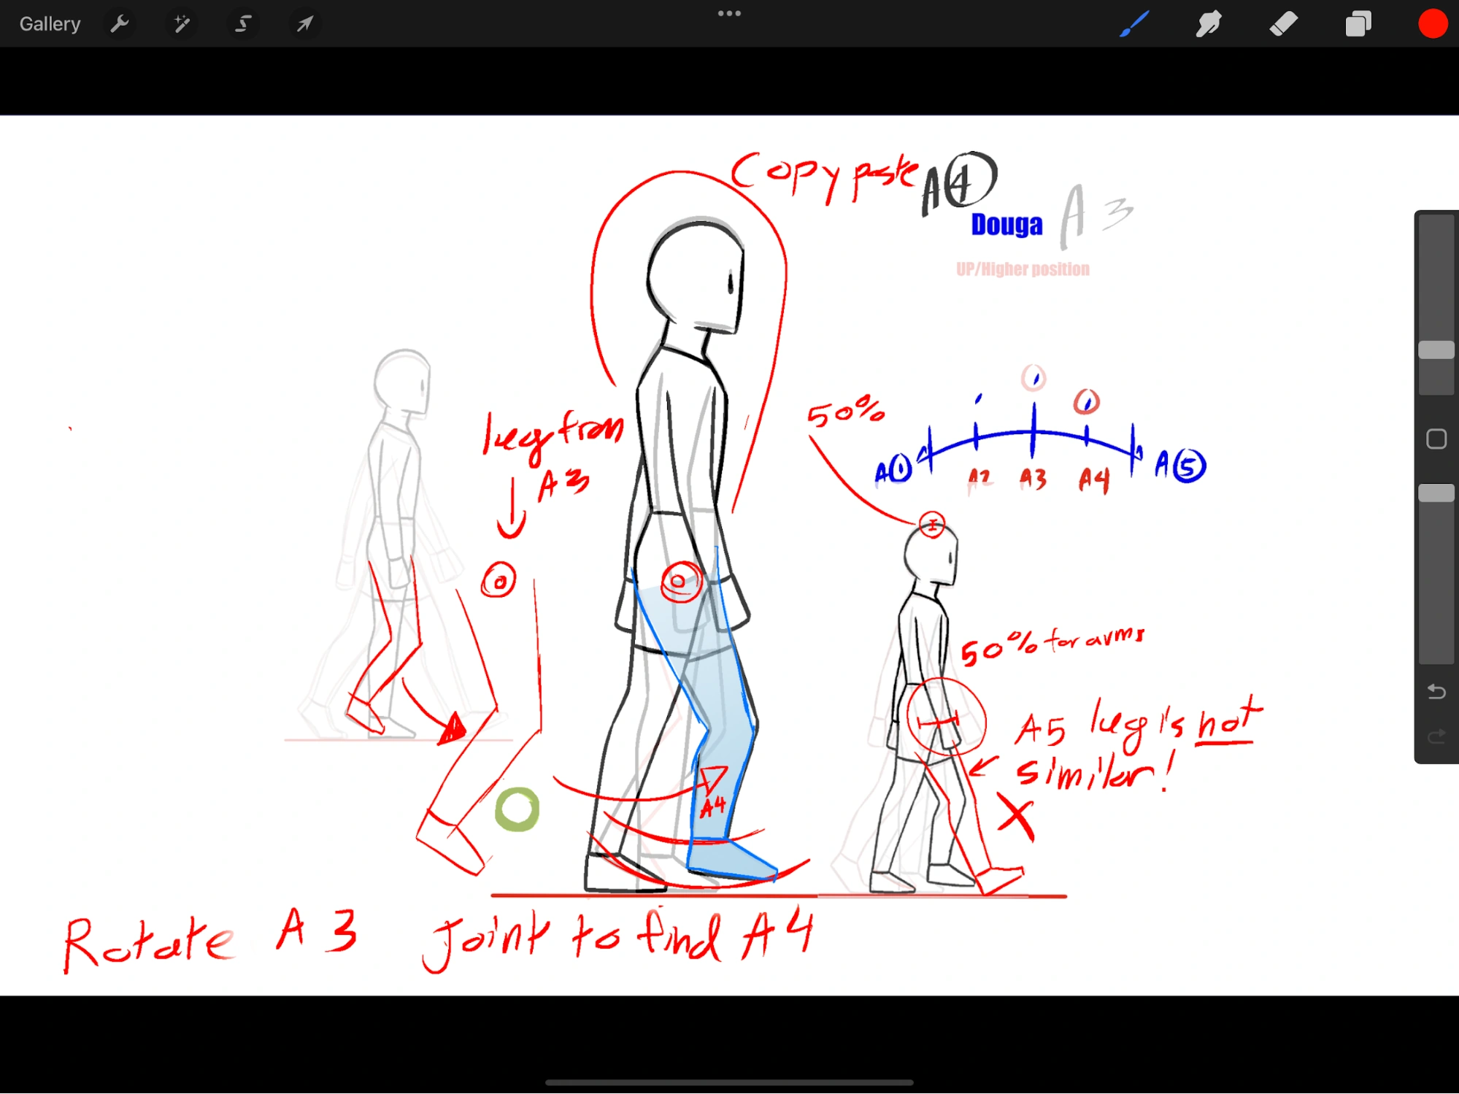Tap the brush opacity slider handle

click(x=1436, y=493)
